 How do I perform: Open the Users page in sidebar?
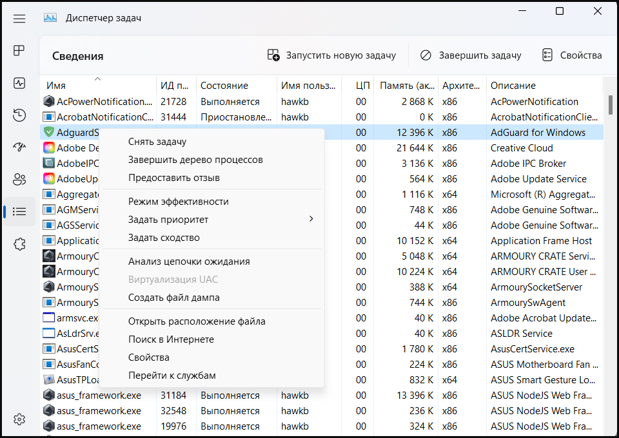tap(19, 179)
